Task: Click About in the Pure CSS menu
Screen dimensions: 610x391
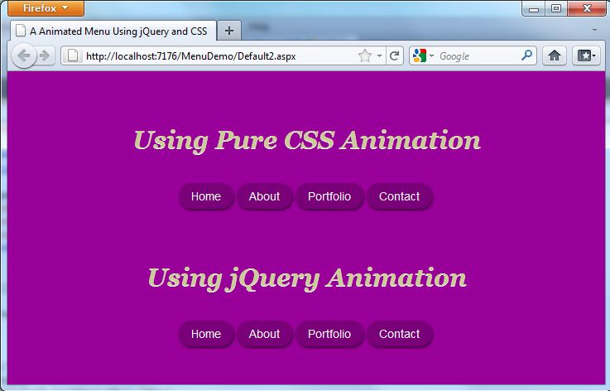Action: tap(265, 196)
